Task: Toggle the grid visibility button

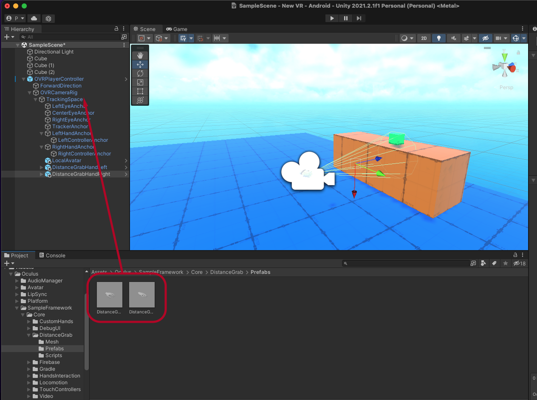Action: point(183,38)
